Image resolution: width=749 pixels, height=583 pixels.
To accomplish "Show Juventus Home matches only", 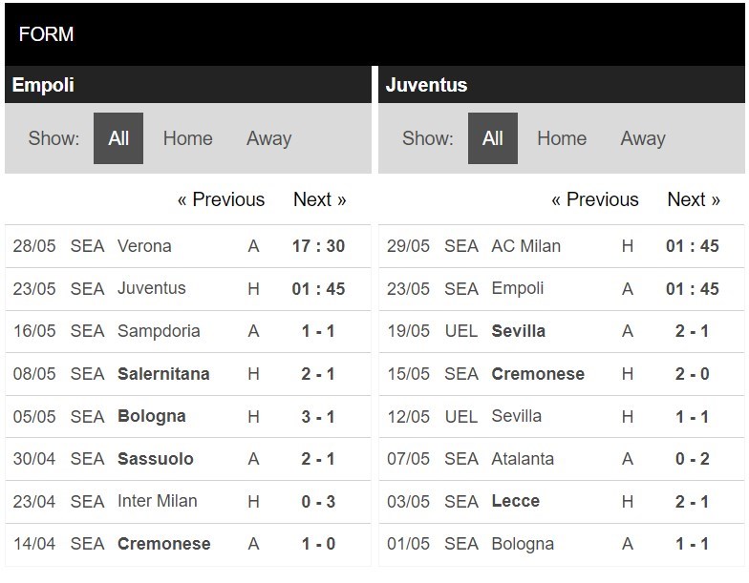I will (562, 138).
